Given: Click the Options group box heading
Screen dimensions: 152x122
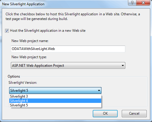Looking at the screenshot, I should click(x=14, y=76).
